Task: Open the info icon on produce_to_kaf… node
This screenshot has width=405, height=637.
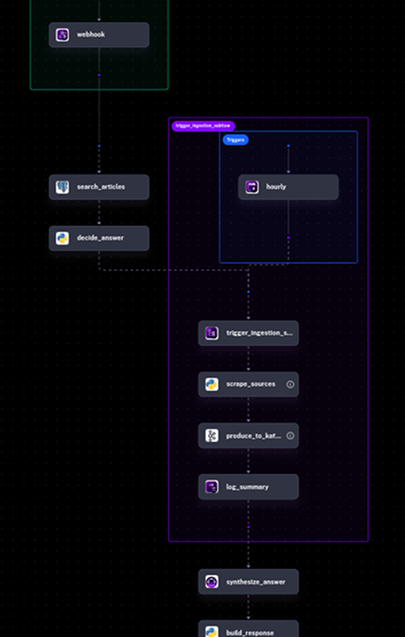Action: pyautogui.click(x=290, y=435)
